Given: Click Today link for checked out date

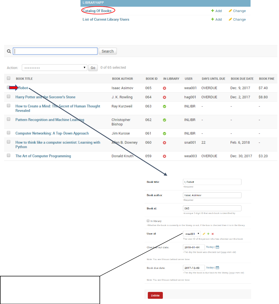Looking at the screenshot, I should coord(210,247).
